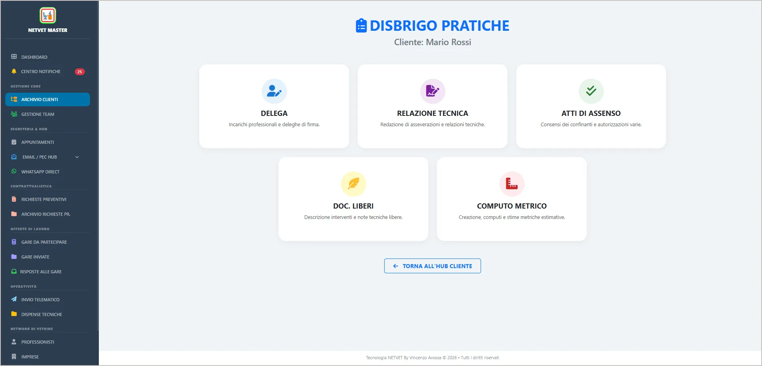This screenshot has height=366, width=762.
Task: Click the Centro Notifiche bell icon
Action: tap(14, 72)
